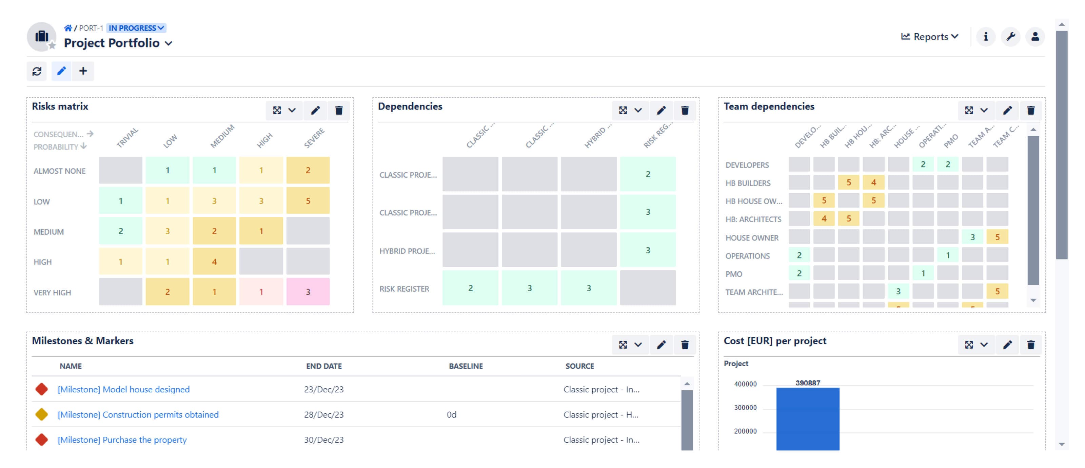
Task: Open the user profile icon
Action: (x=1035, y=37)
